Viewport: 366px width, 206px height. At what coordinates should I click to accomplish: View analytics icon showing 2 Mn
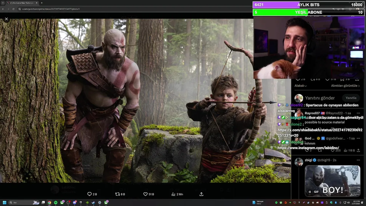tap(177, 194)
